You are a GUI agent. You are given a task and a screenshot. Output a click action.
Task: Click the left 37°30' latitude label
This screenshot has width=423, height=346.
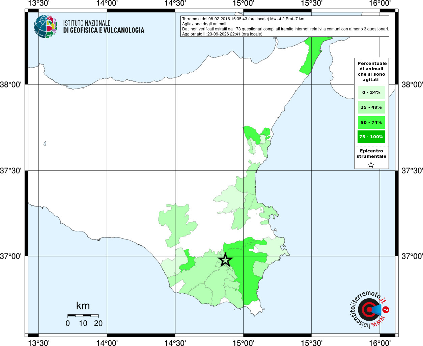pos(11,171)
